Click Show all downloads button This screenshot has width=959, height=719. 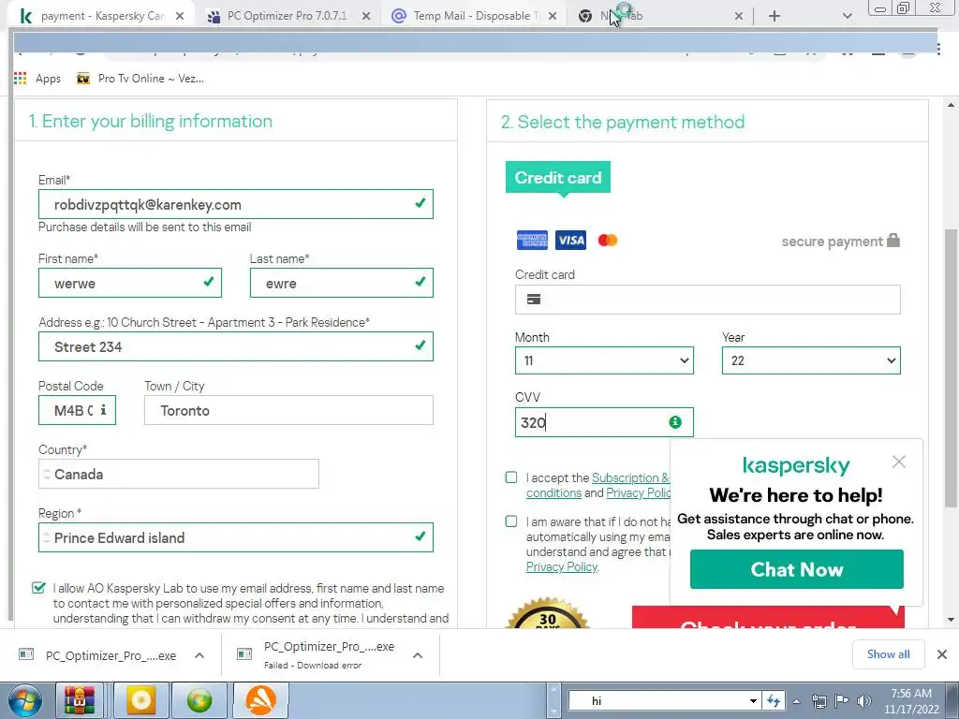888,654
